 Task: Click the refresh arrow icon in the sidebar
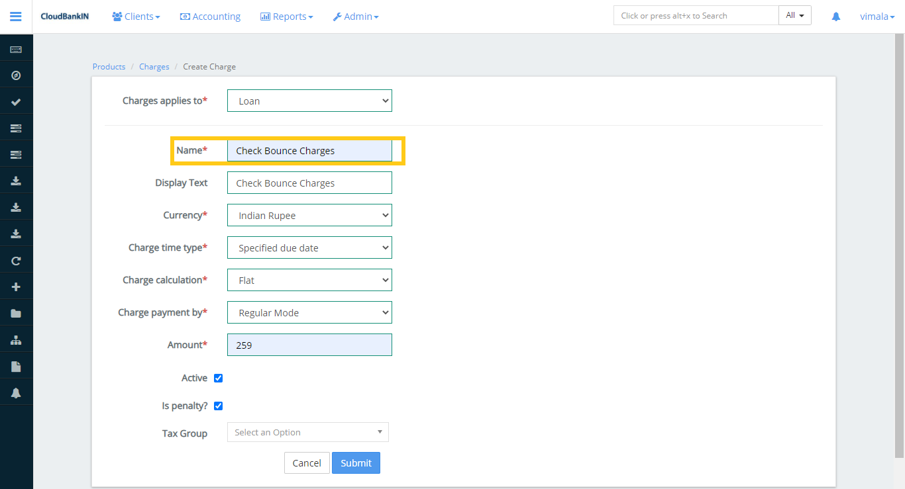pyautogui.click(x=16, y=261)
